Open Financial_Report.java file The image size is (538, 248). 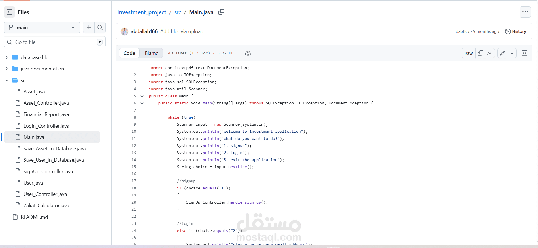coord(46,114)
